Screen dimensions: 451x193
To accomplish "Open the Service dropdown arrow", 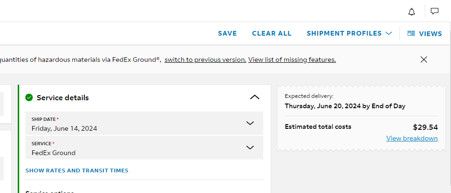I will pos(250,148).
